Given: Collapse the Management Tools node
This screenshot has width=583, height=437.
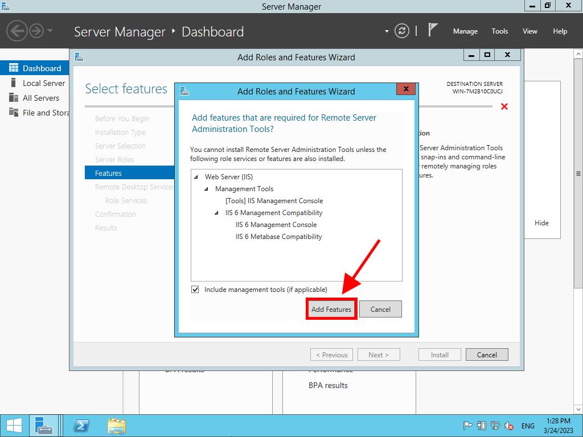Looking at the screenshot, I should pos(206,189).
